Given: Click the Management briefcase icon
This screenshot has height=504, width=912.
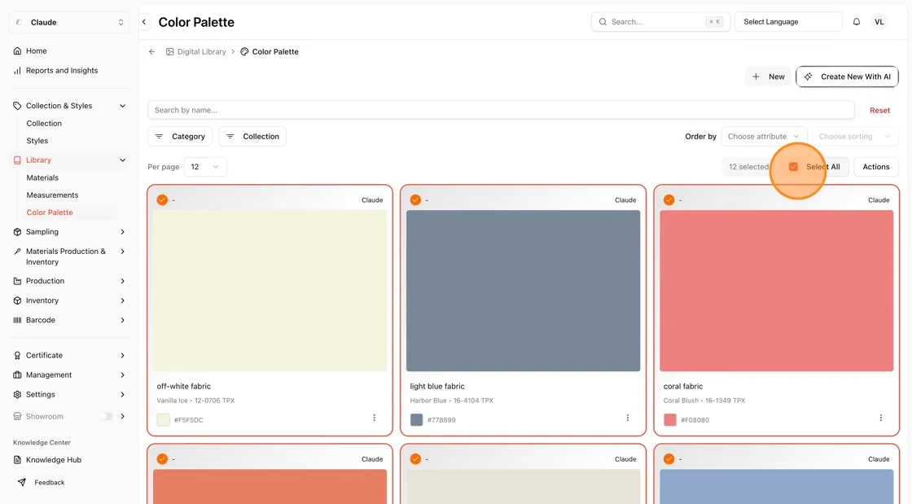Looking at the screenshot, I should [x=17, y=375].
